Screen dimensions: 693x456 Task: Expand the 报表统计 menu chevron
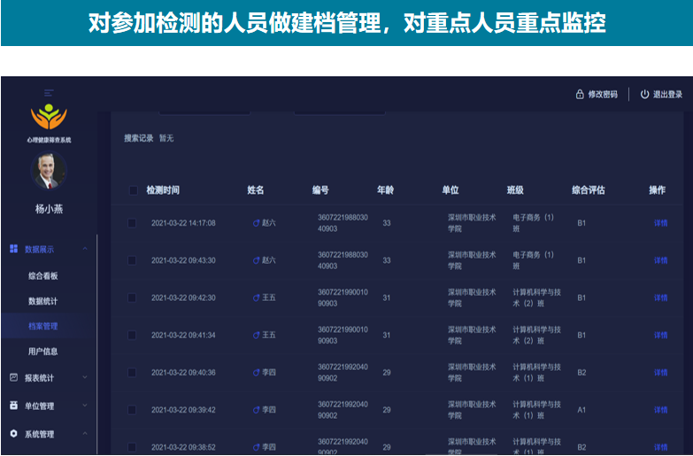[x=85, y=377]
